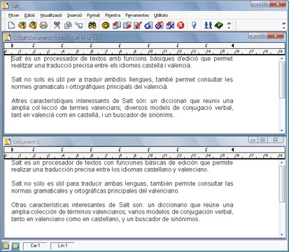Click down arrow of Valencian document scrollbar
Viewport: 289px width, 252px height.
pyautogui.click(x=282, y=130)
